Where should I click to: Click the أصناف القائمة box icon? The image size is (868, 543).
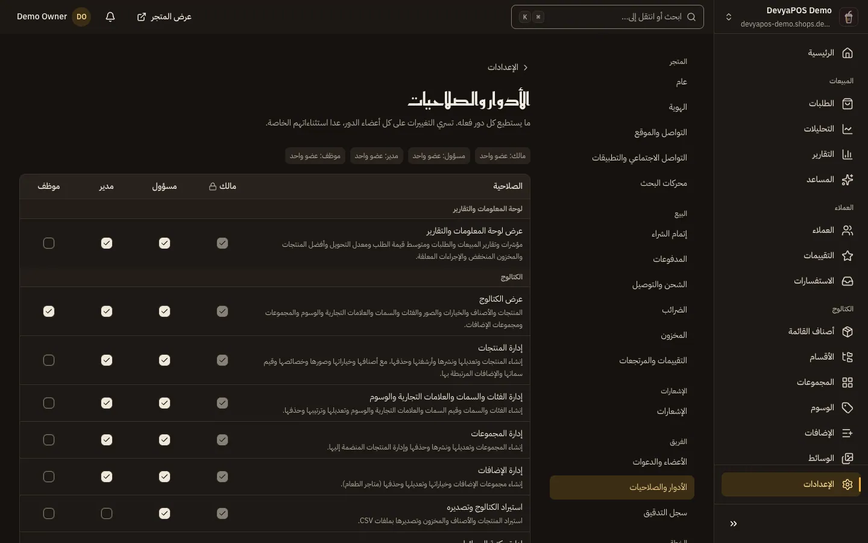(848, 332)
